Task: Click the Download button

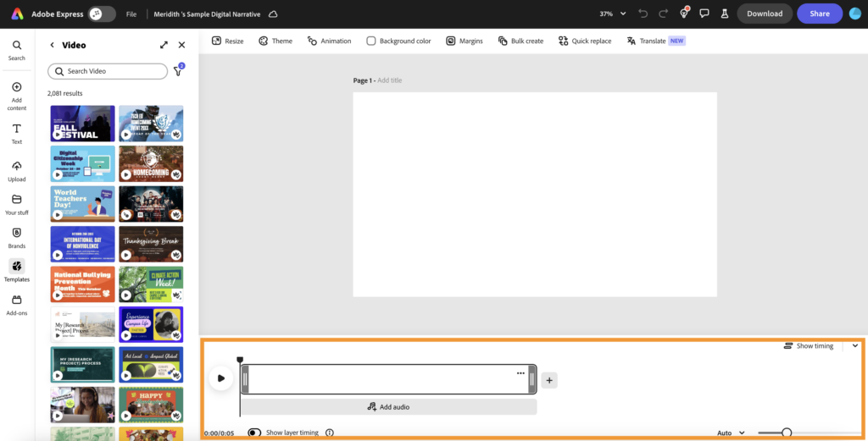Action: click(x=764, y=14)
